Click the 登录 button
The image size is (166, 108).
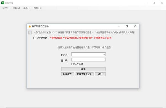coord(83,69)
